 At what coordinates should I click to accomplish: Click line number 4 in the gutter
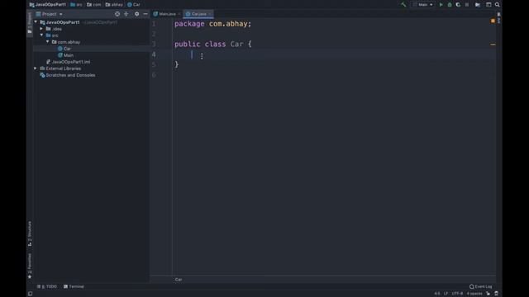click(154, 54)
